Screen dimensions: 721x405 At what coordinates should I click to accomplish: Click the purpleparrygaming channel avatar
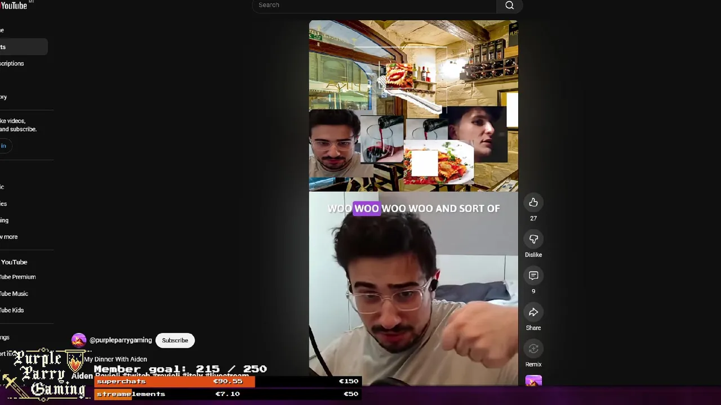[x=79, y=340]
